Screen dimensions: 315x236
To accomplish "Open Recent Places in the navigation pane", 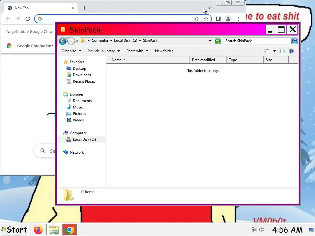I will (x=84, y=81).
